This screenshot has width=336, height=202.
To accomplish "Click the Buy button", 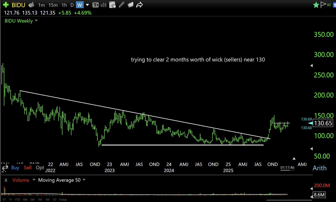I will 15,168.
